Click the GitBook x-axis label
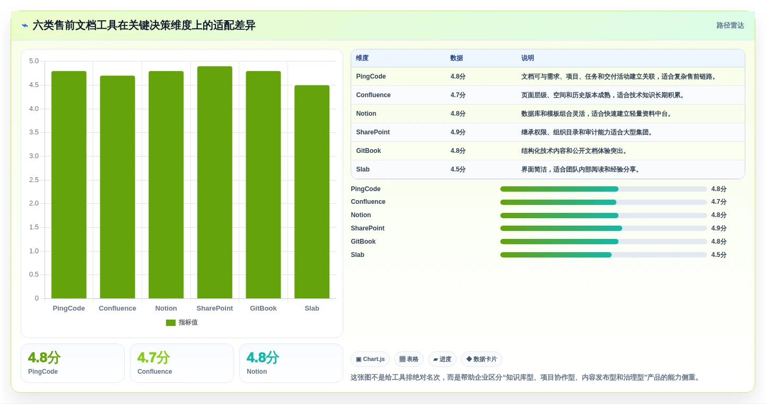The image size is (766, 404). (263, 308)
